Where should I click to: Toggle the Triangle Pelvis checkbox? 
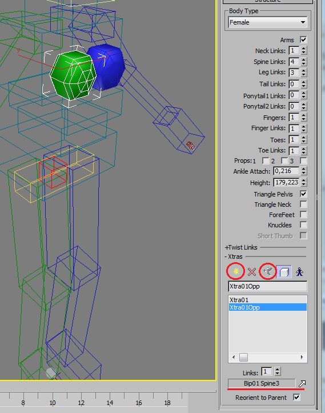click(x=303, y=194)
